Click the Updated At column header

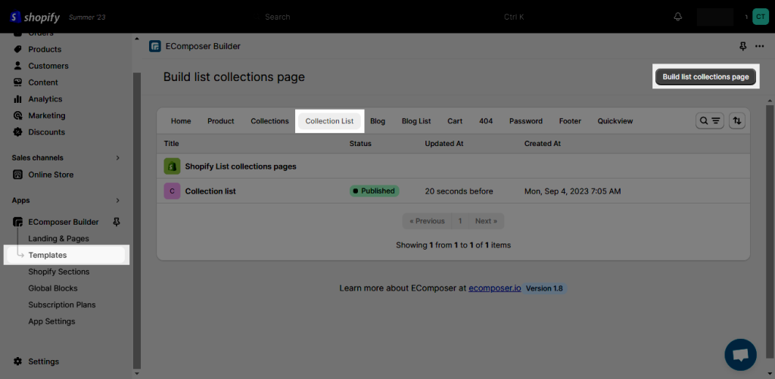[444, 144]
